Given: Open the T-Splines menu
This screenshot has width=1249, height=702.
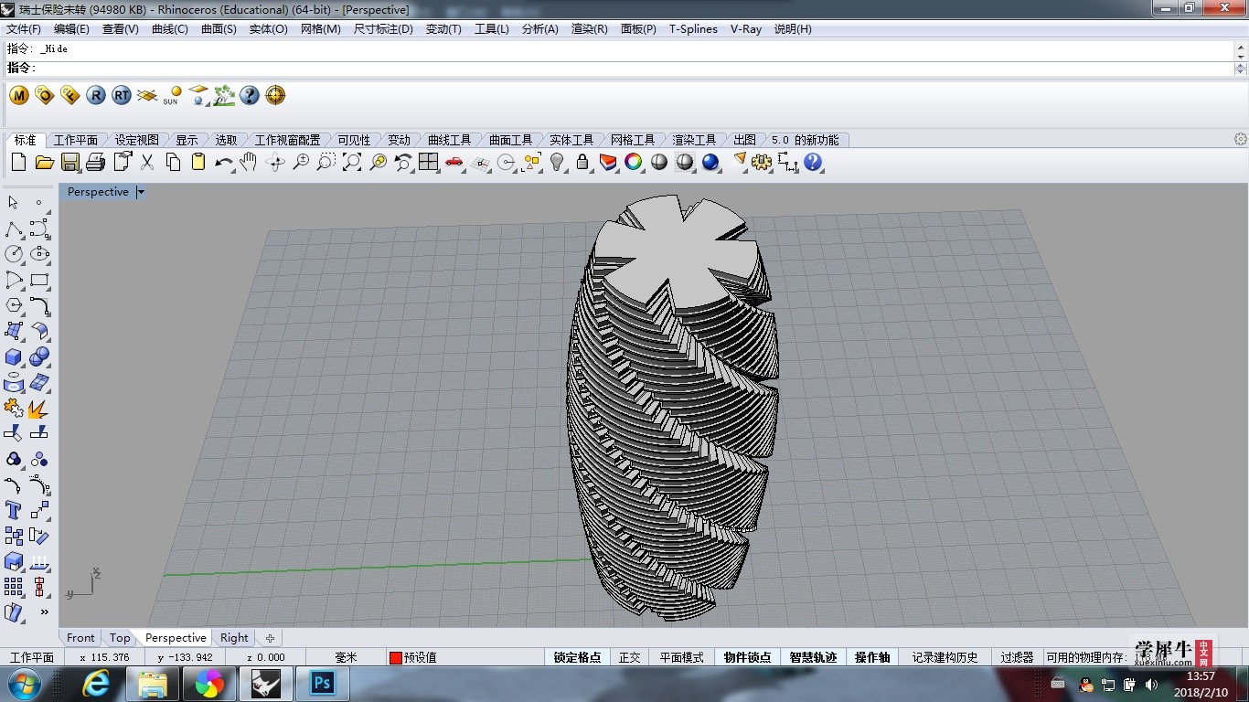Looking at the screenshot, I should [693, 29].
